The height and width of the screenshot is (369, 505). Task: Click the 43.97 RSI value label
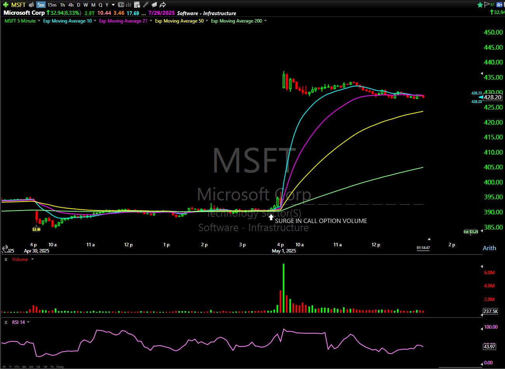(489, 346)
